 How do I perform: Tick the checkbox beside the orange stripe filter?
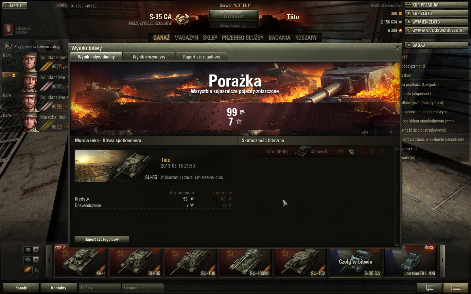(x=37, y=270)
